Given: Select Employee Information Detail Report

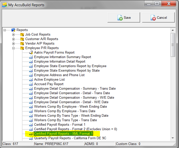Looking at the screenshot, I should pos(60,62).
